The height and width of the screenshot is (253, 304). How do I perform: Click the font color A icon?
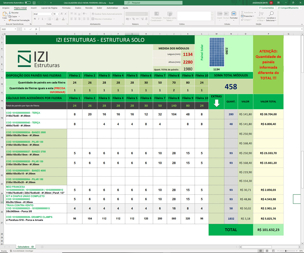pos(63,19)
